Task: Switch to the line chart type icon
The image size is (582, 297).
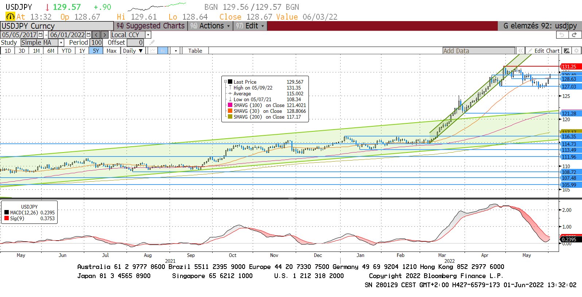Action: click(x=152, y=51)
